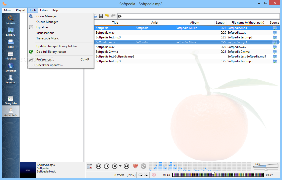Clear the playlist filter field icon

point(120,16)
